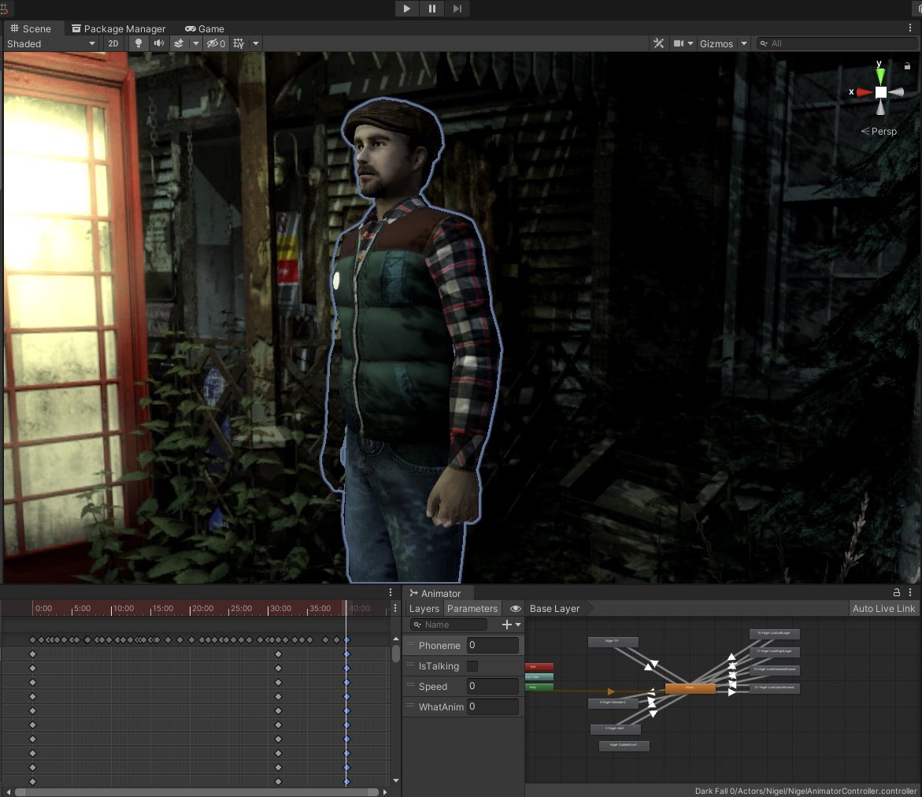Click the timeline playhead handle
The height and width of the screenshot is (797, 922).
(346, 608)
